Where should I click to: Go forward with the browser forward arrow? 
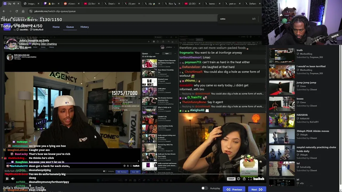click(x=10, y=11)
